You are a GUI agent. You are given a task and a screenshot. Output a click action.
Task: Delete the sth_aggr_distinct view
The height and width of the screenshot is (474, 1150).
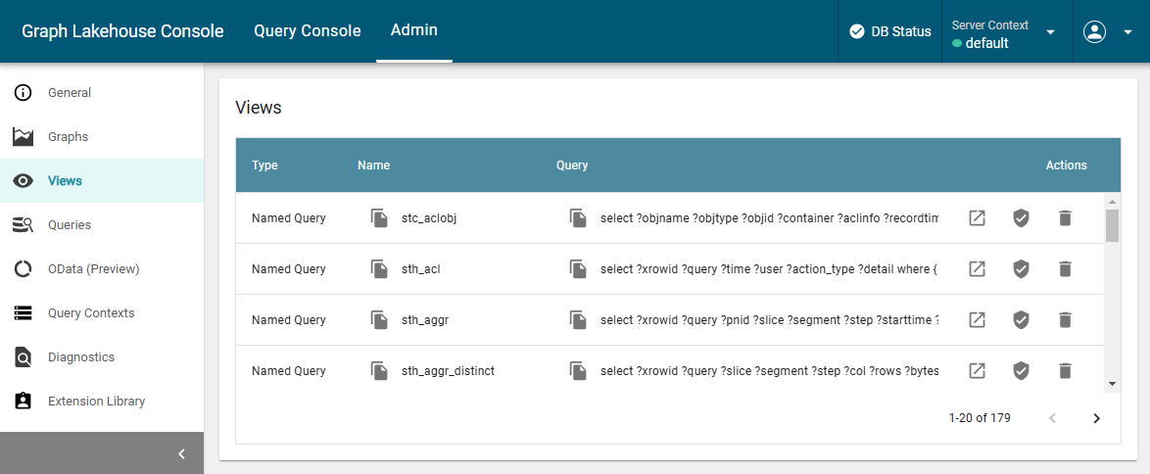point(1066,371)
